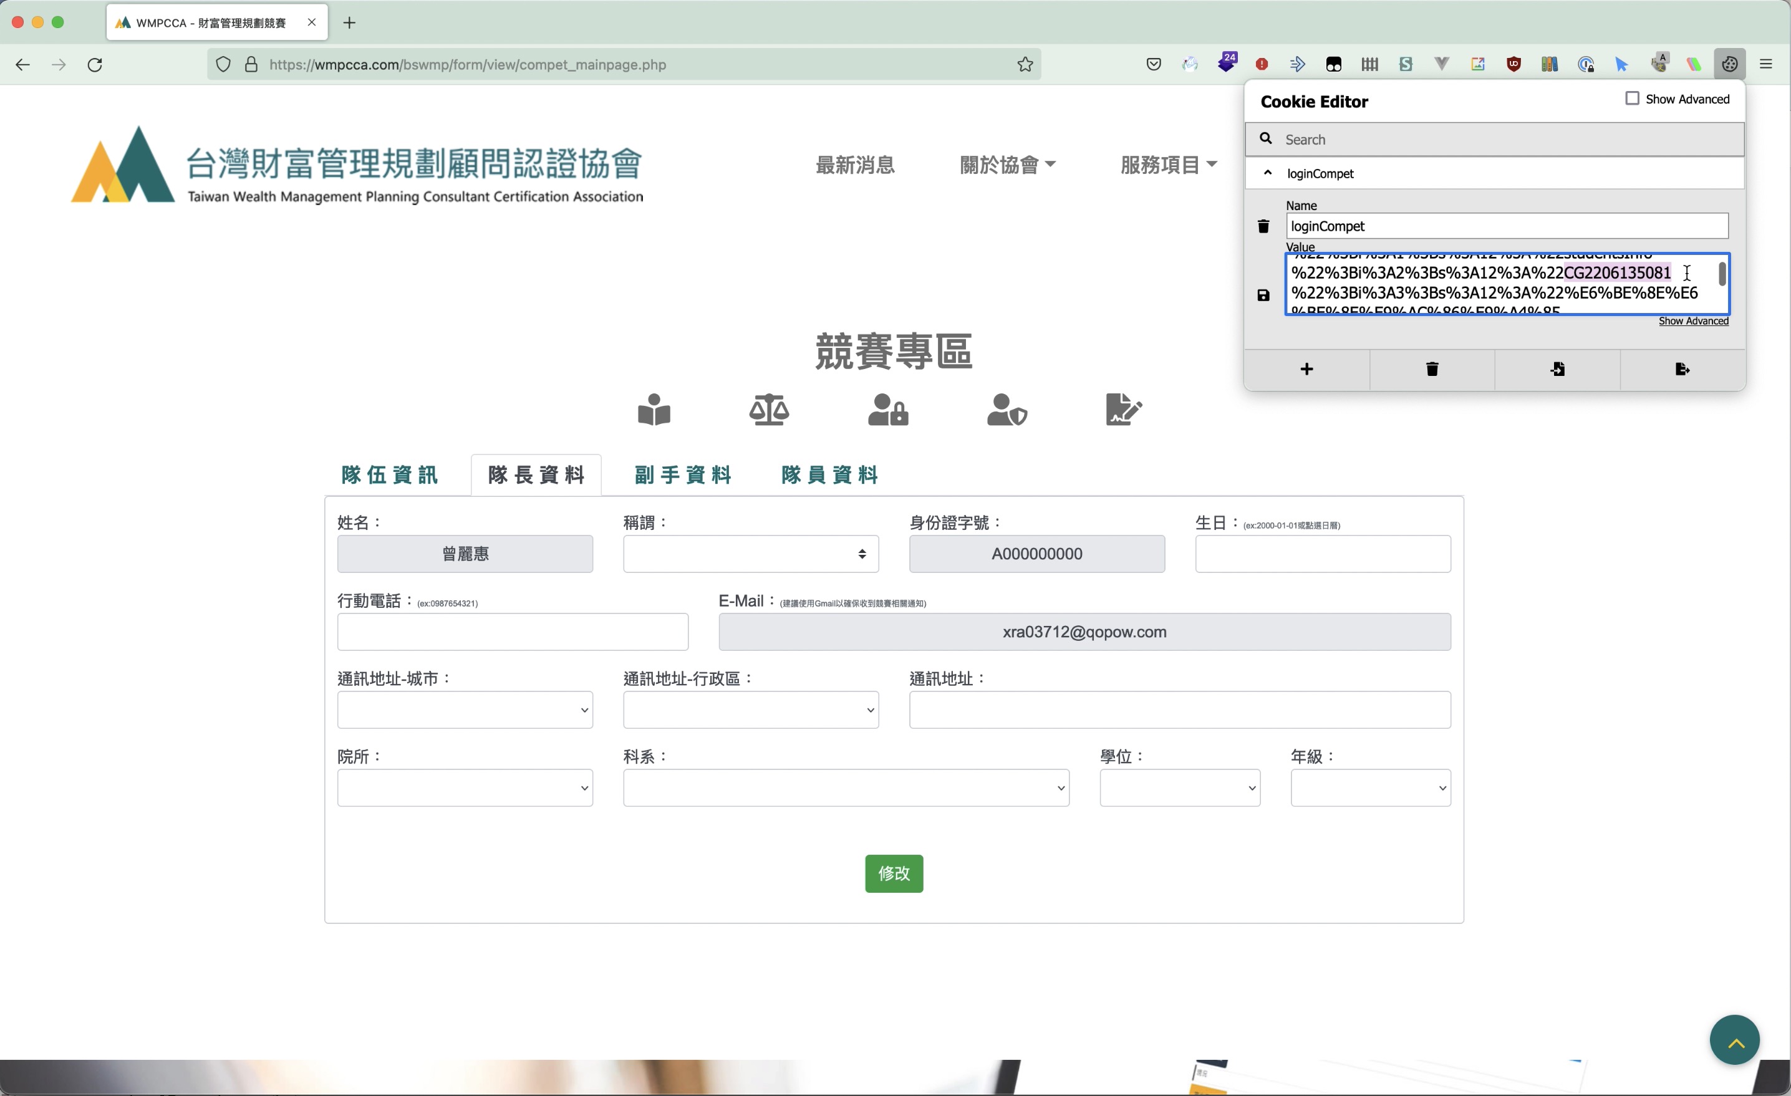Click the 生日 date input field
The height and width of the screenshot is (1096, 1791).
click(x=1323, y=554)
